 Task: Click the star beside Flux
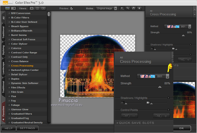pyautogui.click(x=9, y=96)
